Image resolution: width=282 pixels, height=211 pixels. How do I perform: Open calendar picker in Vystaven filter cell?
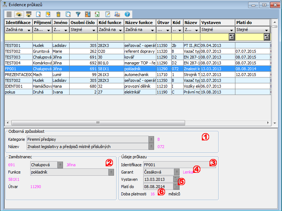pos(231,37)
